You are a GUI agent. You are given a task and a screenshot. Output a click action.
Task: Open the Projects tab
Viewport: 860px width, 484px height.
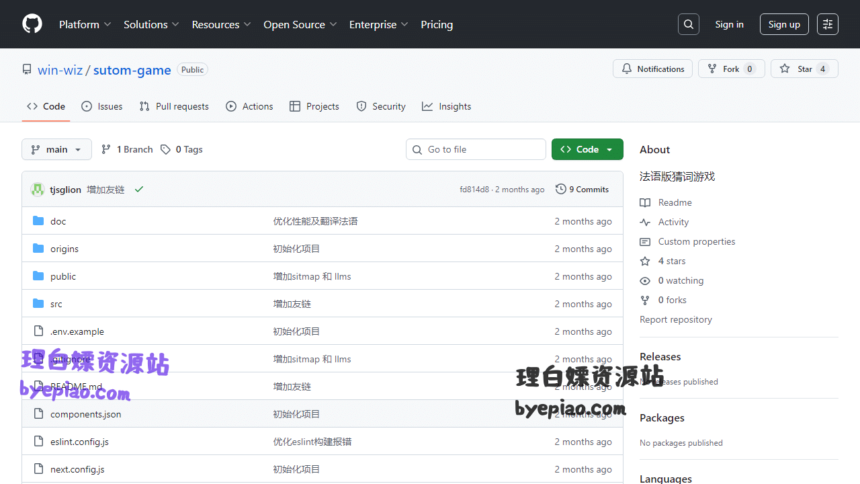coord(314,106)
